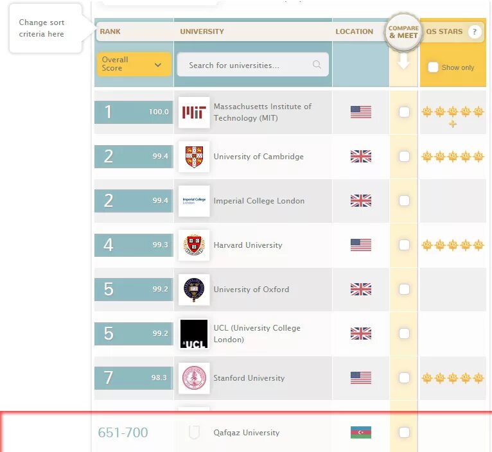Click the Qafqaz University placeholder shield icon

tap(194, 432)
